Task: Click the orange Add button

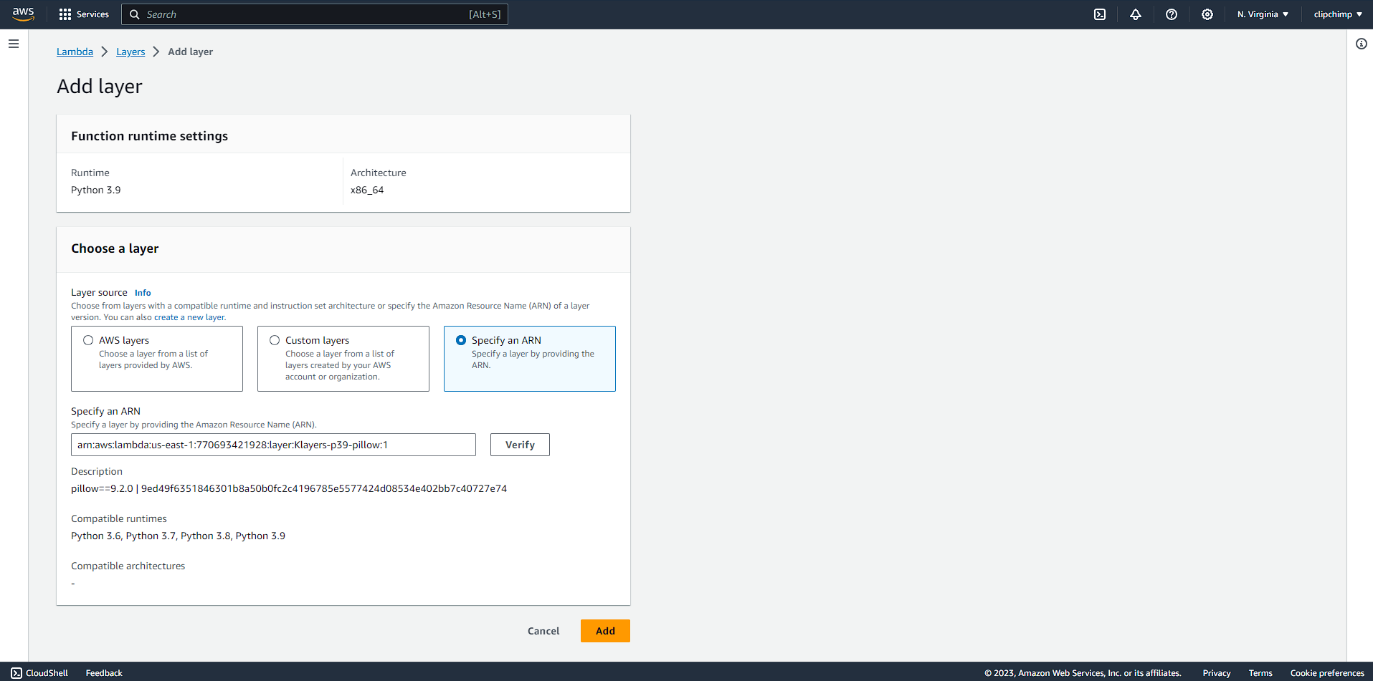Action: tap(605, 631)
